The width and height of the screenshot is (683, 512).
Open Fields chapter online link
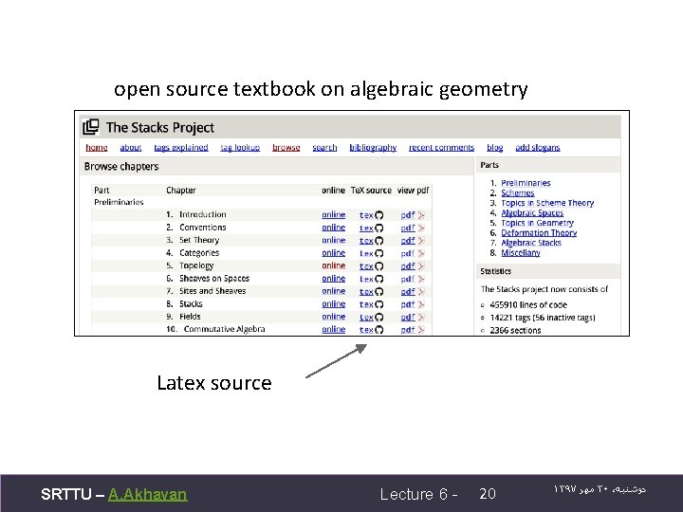[x=334, y=317]
